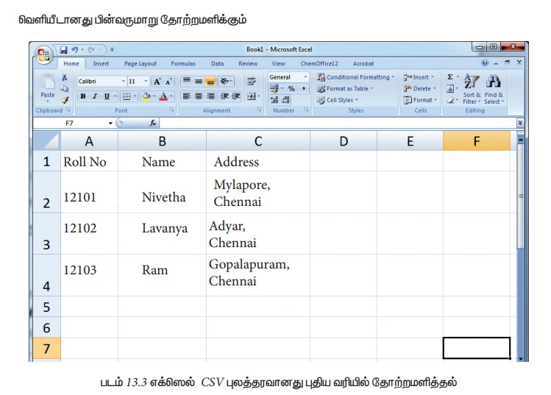This screenshot has width=551, height=395.
Task: Switch to the Page Layout tab
Action: [140, 64]
